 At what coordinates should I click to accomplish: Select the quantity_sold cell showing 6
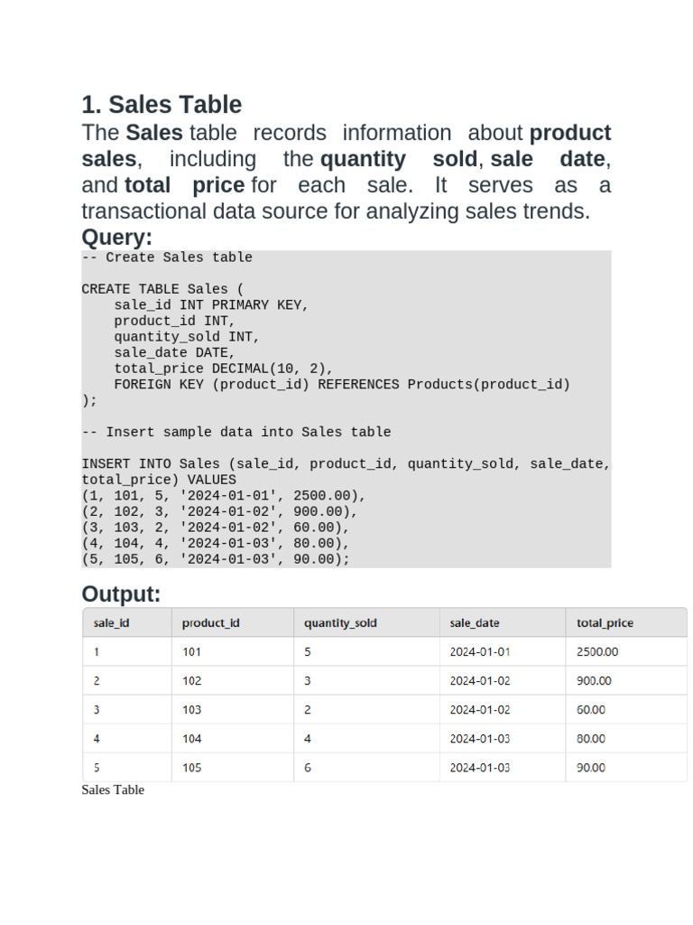click(x=366, y=767)
